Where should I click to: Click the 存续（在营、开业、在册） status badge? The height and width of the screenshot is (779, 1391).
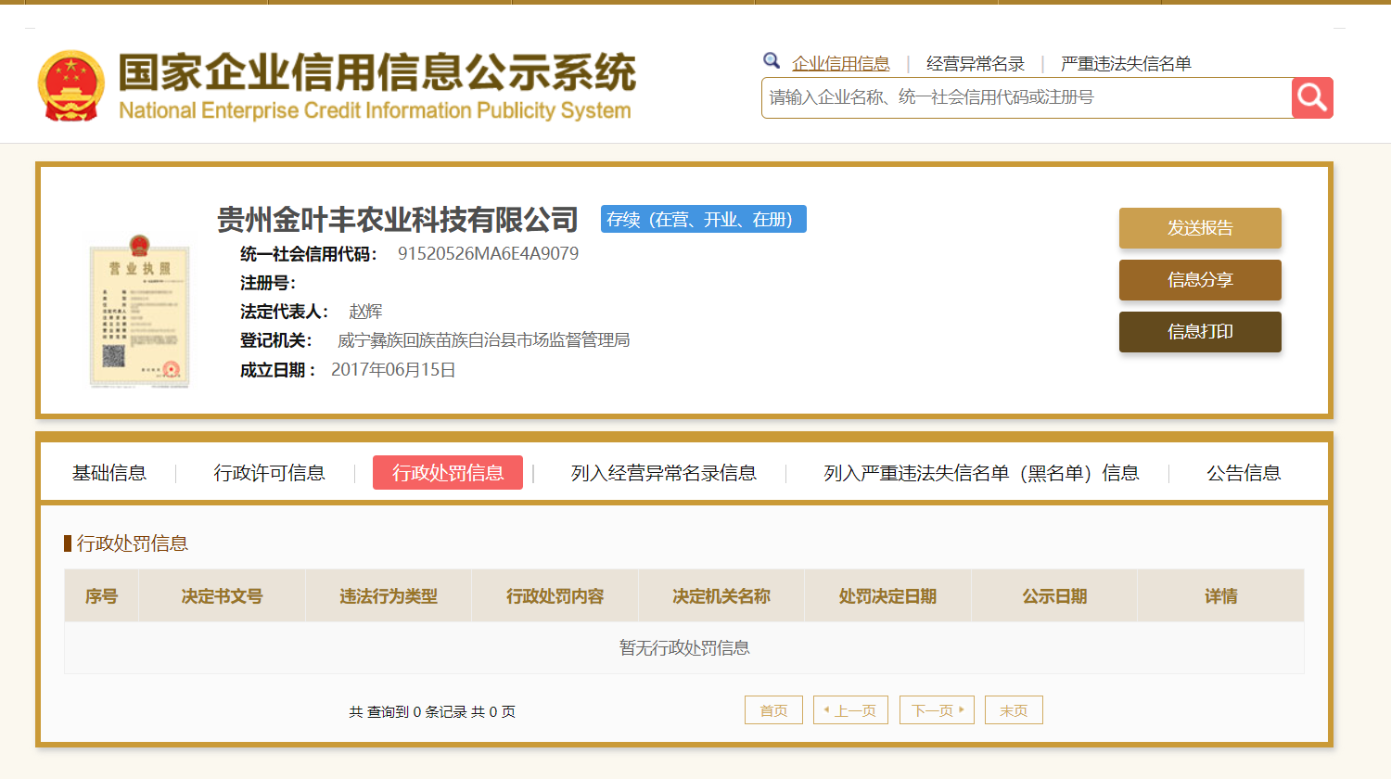click(704, 219)
